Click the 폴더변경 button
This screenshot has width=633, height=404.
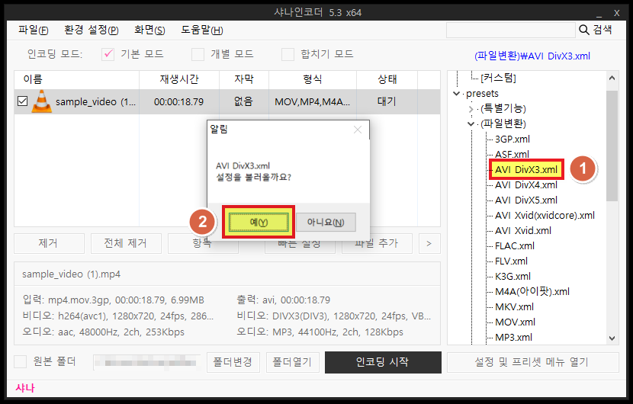pyautogui.click(x=233, y=362)
